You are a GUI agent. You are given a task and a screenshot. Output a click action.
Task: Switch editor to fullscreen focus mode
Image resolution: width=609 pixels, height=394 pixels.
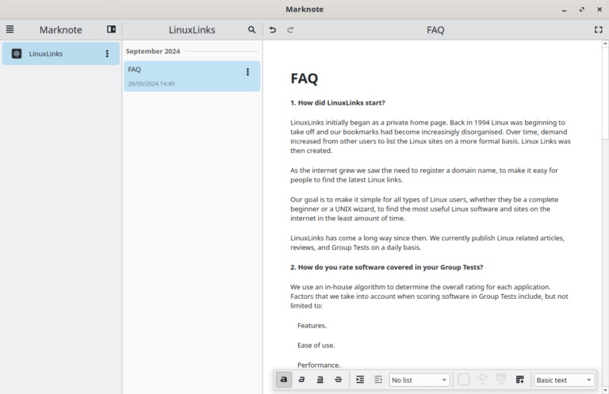(x=598, y=29)
